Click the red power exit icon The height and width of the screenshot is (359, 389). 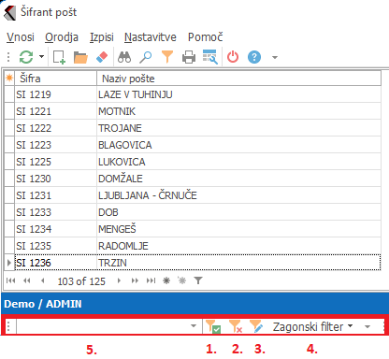(x=233, y=57)
